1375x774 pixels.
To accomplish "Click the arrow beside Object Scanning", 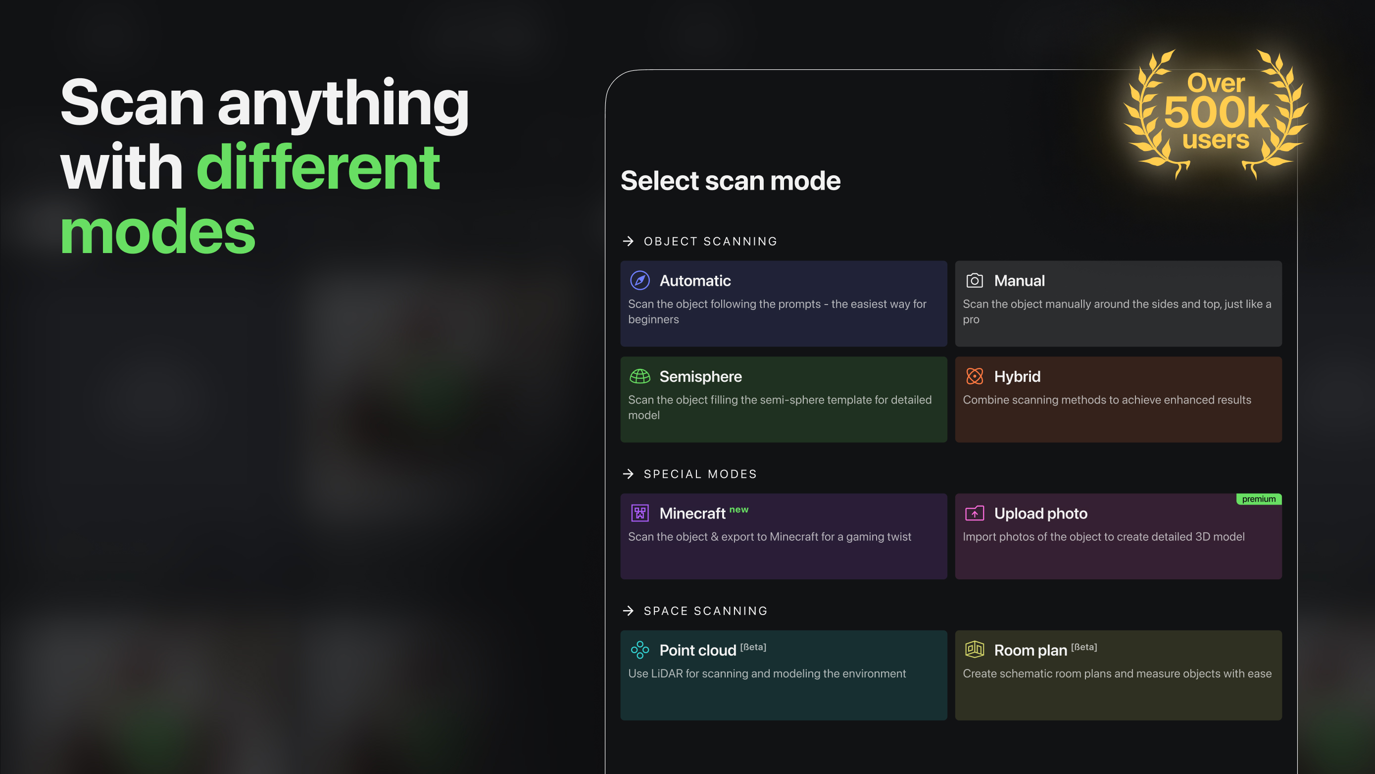I will [x=628, y=242].
